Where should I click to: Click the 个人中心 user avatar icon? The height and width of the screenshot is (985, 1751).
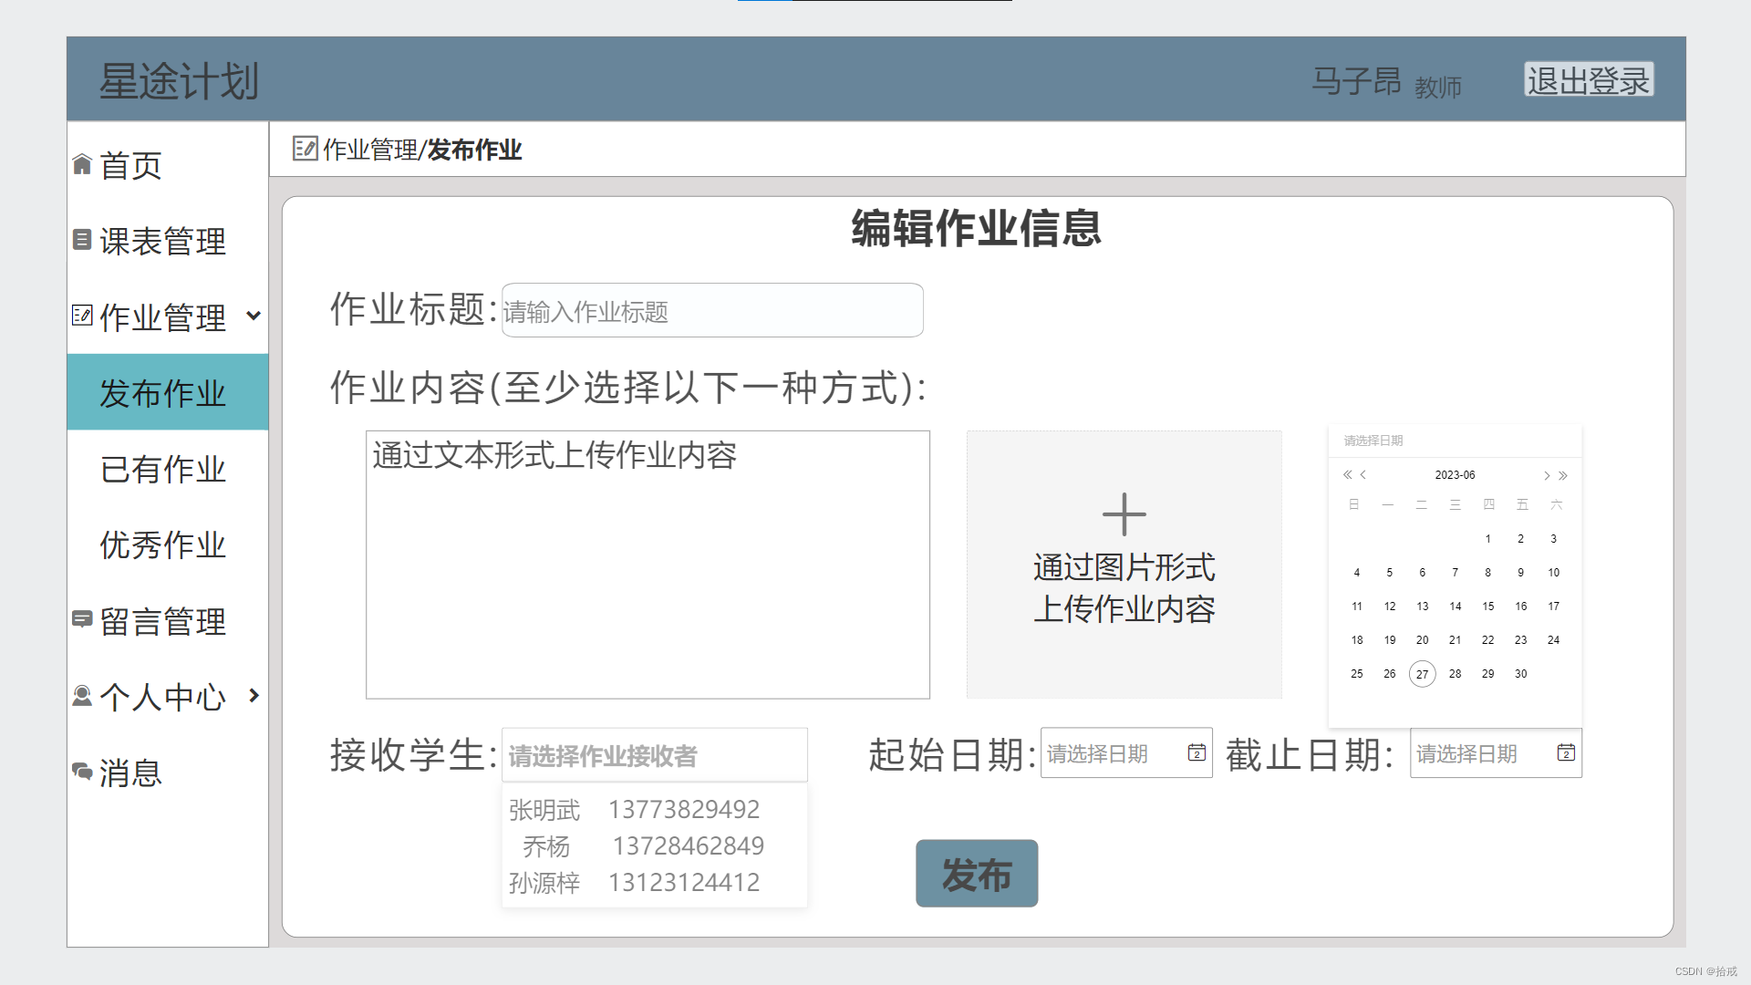82,696
